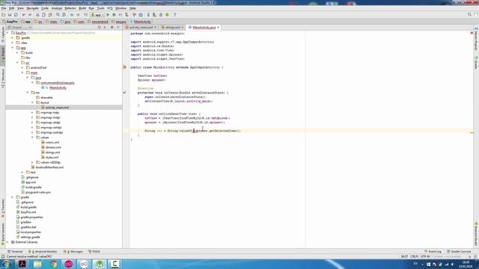Viewport: 479px width, 269px height.
Task: Click the Replace toolbar icon
Action: (x=64, y=15)
